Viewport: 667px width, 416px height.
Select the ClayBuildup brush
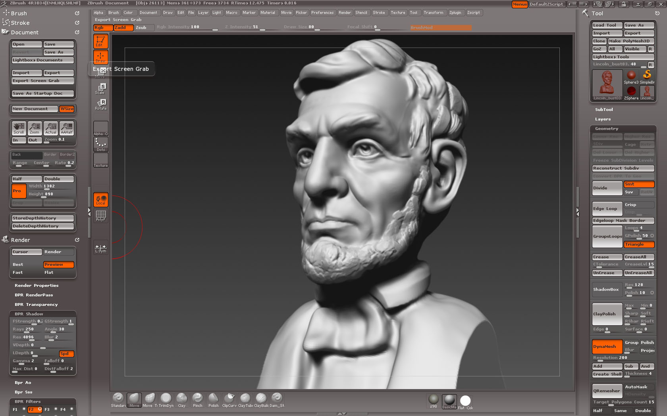tap(261, 399)
